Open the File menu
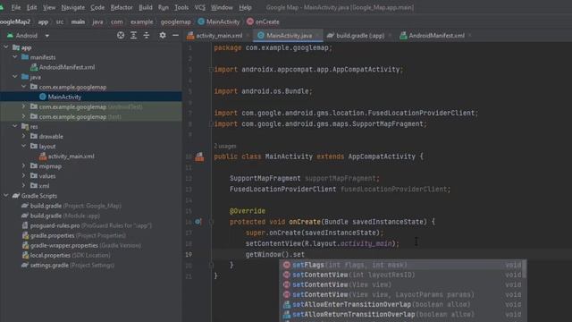The image size is (572, 322). (16, 7)
